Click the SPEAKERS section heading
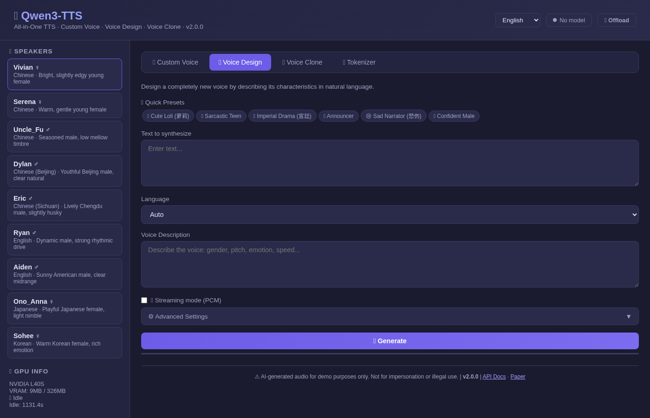650x418 pixels. (x=31, y=51)
